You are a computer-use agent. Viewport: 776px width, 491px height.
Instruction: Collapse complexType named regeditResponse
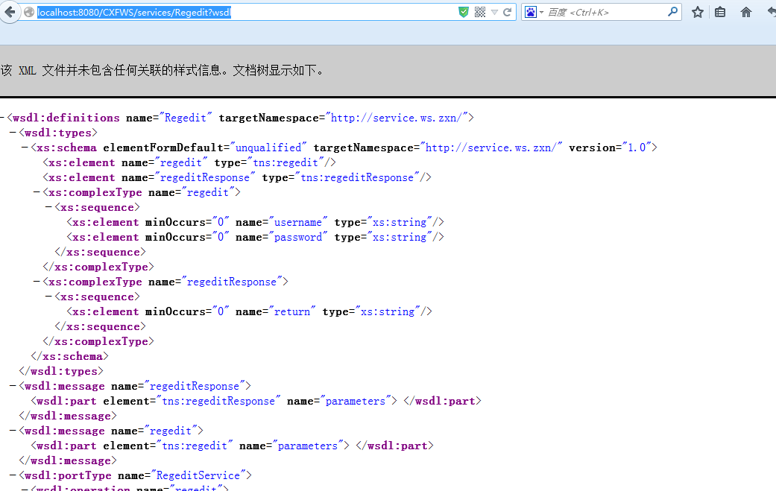37,282
